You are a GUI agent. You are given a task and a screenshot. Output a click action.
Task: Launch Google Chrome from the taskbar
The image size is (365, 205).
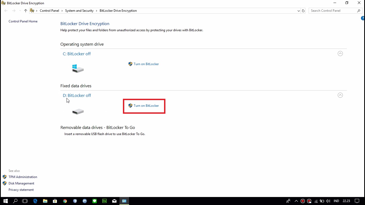coord(65,201)
